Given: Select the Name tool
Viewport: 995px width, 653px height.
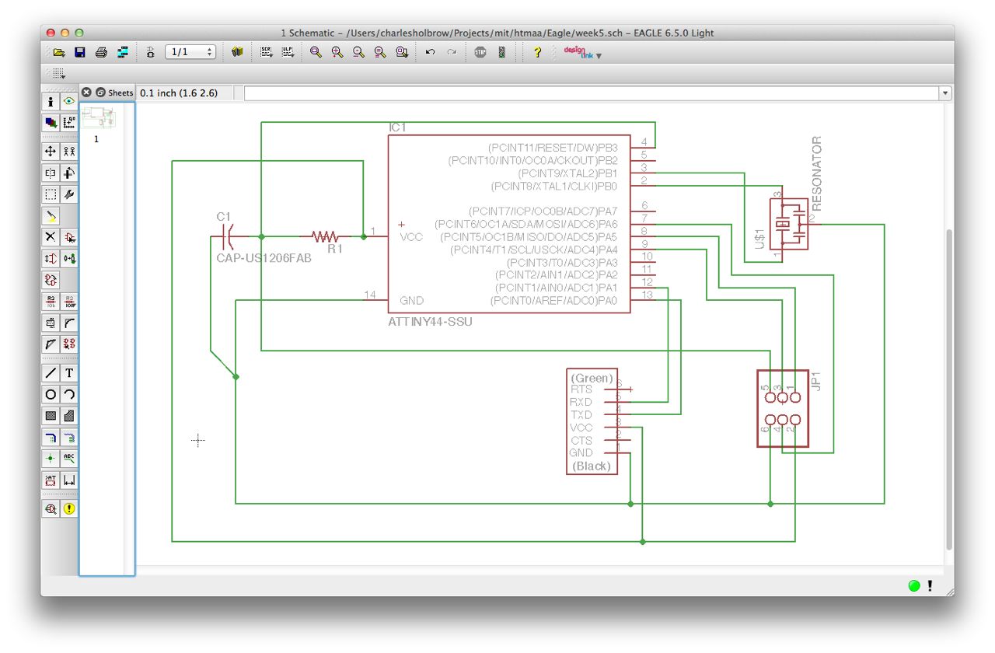Looking at the screenshot, I should [51, 301].
